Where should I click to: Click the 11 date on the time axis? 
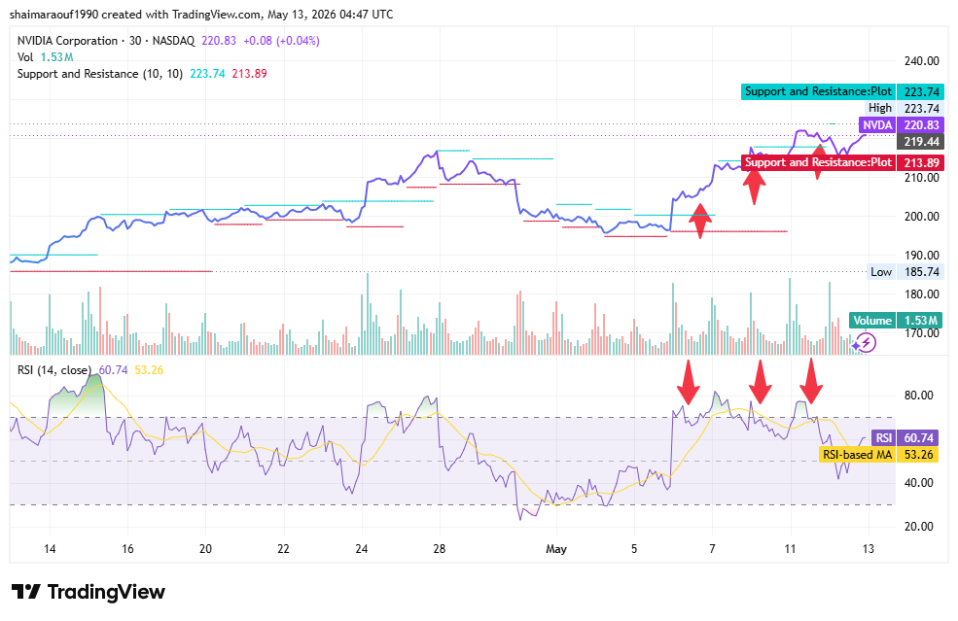pos(790,549)
